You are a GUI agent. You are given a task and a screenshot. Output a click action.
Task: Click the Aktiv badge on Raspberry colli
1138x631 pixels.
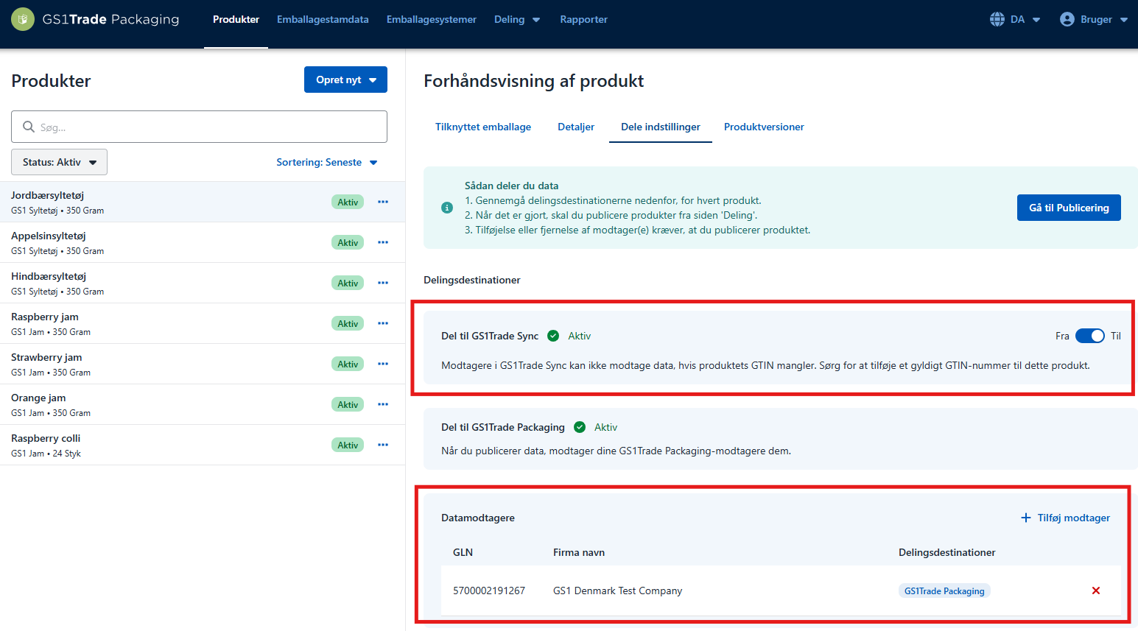pos(348,445)
